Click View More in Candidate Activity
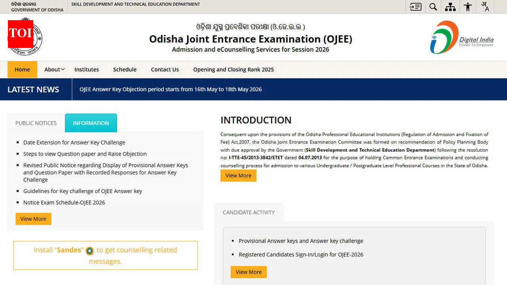This screenshot has width=507, height=285. click(249, 272)
